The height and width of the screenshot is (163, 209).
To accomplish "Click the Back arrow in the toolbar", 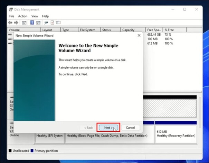I will pos(10,23).
